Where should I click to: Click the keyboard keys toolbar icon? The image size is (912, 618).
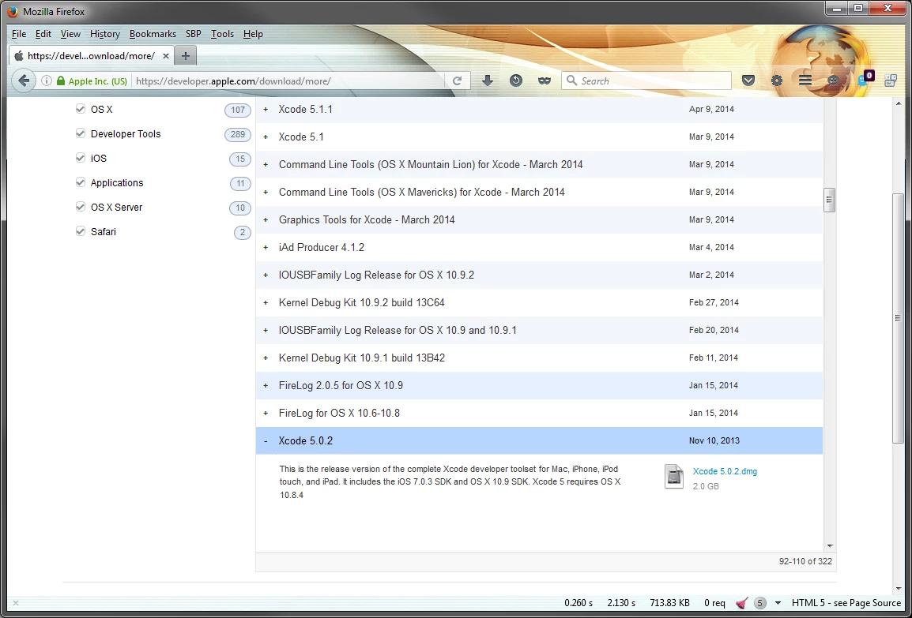[x=891, y=81]
